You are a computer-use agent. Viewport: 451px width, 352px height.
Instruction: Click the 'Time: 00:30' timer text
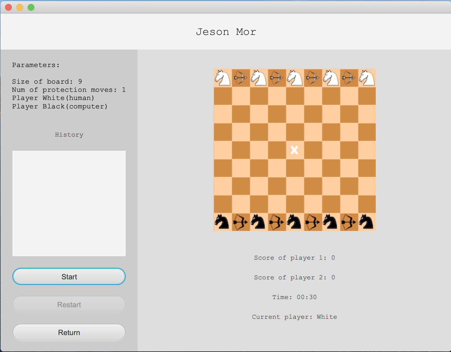[x=295, y=297]
